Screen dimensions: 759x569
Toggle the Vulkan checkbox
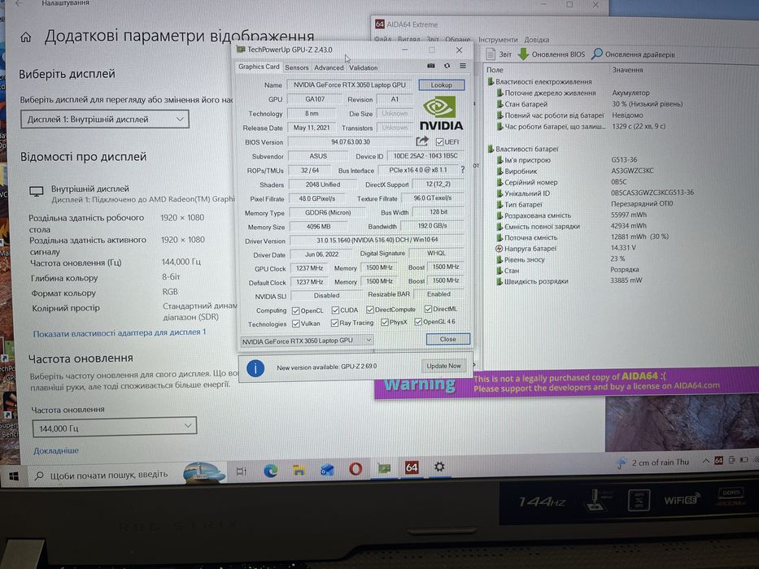[x=296, y=324]
